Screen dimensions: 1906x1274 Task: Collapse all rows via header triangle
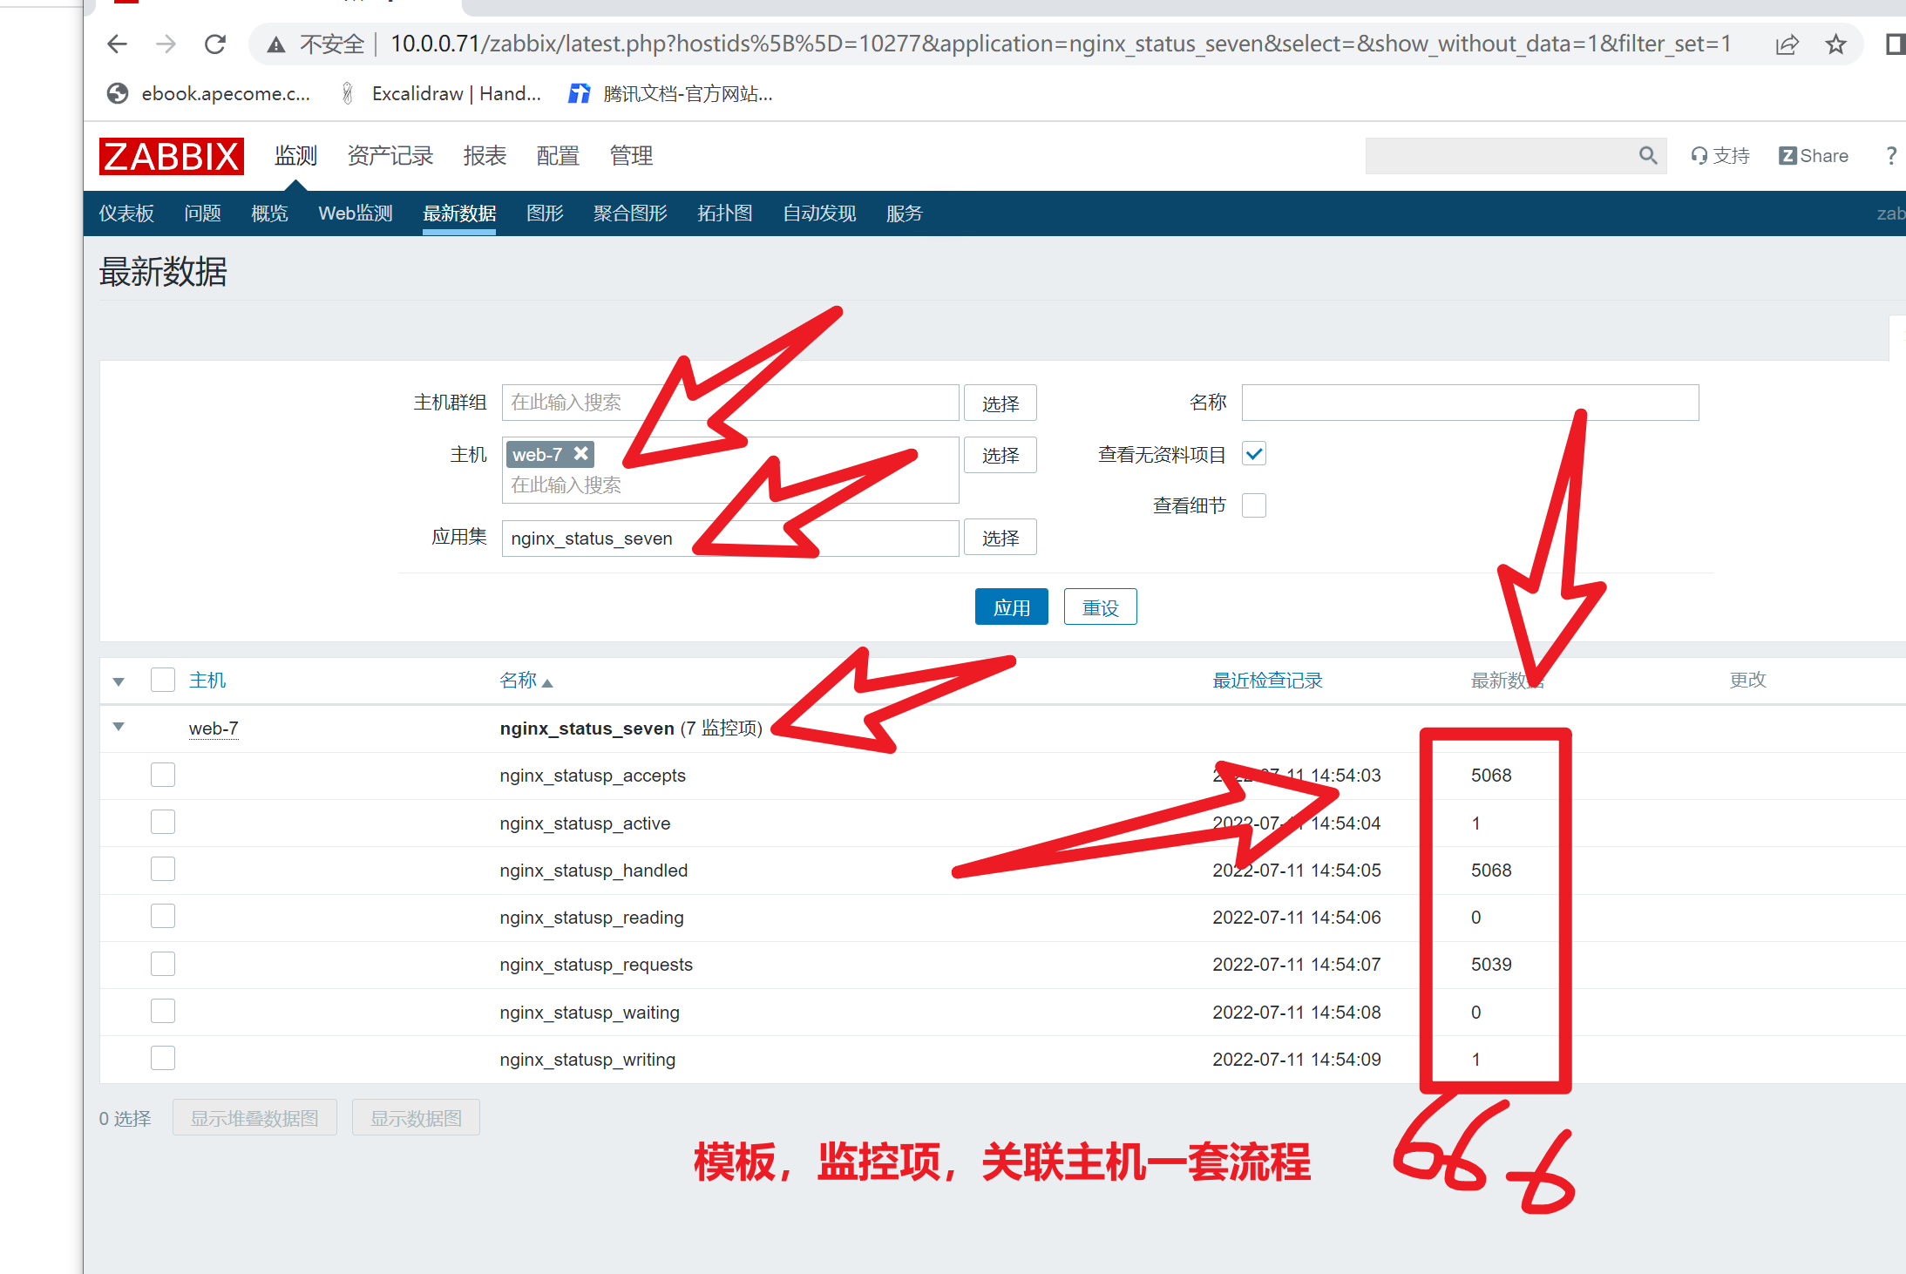click(119, 681)
